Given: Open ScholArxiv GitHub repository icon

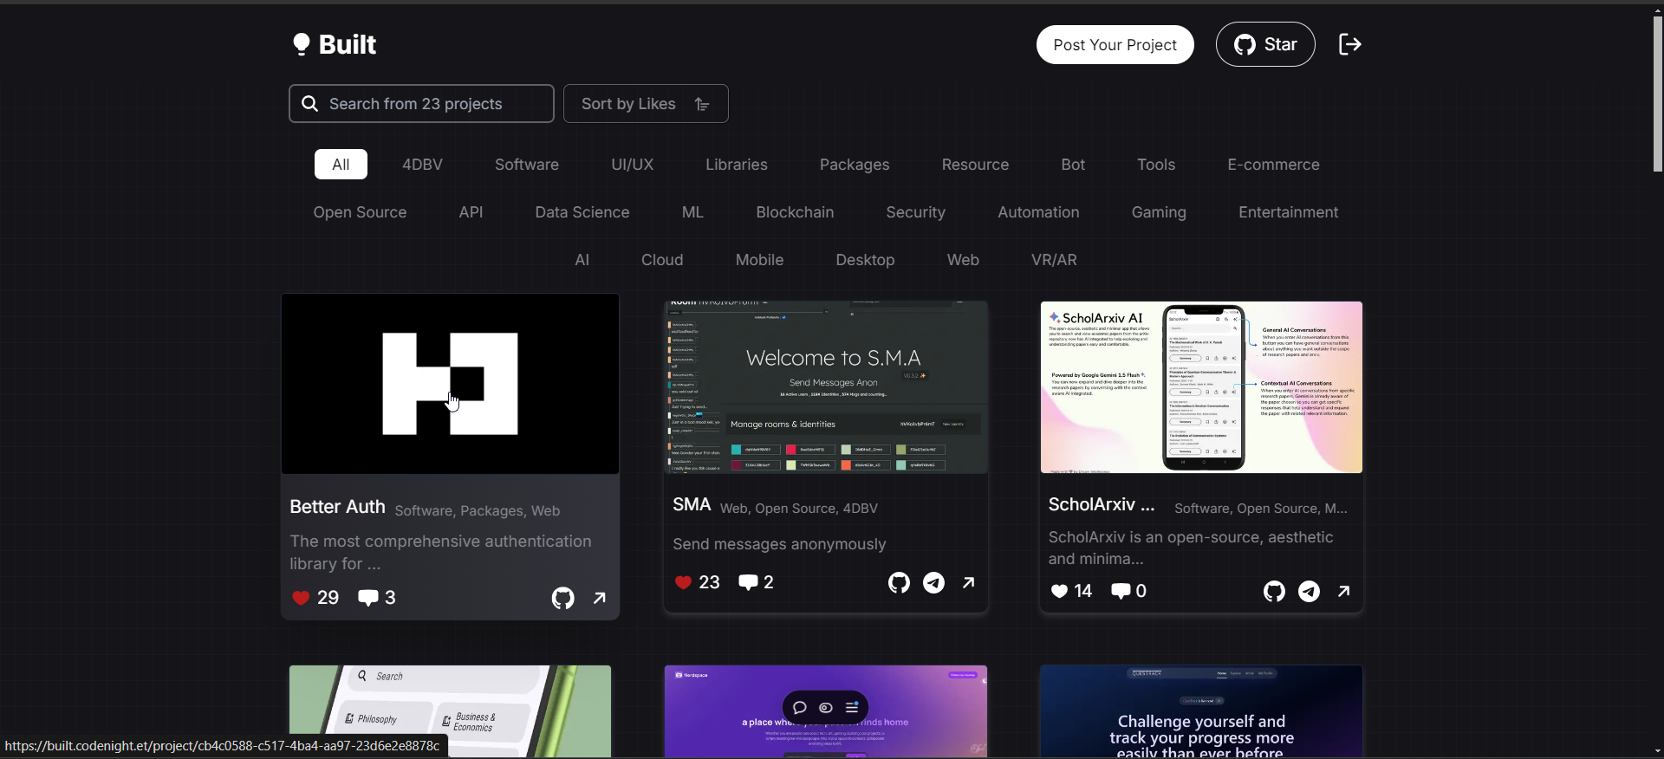Looking at the screenshot, I should 1274,591.
